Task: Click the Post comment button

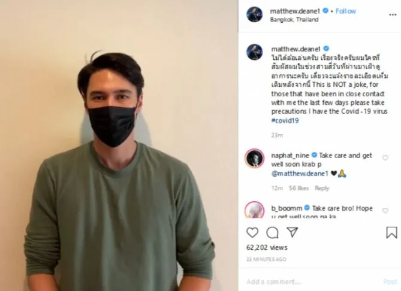Action: pos(390,281)
